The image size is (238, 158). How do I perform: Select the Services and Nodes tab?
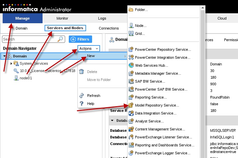click(x=65, y=28)
